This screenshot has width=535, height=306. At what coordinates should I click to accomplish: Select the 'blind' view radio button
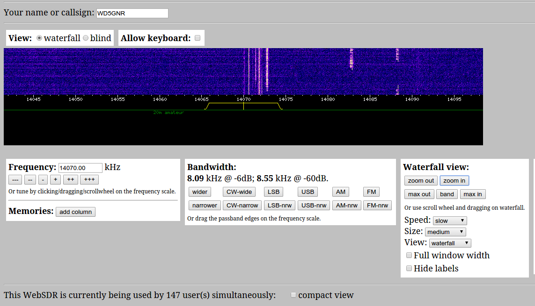[x=86, y=38]
